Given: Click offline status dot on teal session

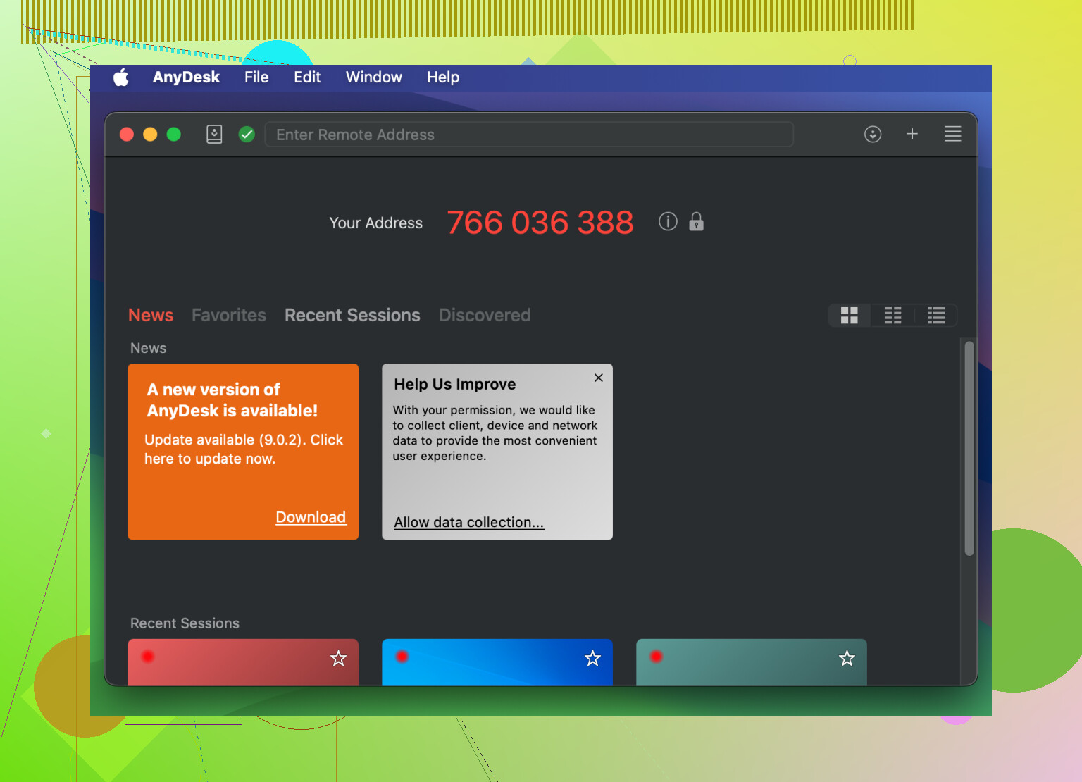Looking at the screenshot, I should [657, 657].
